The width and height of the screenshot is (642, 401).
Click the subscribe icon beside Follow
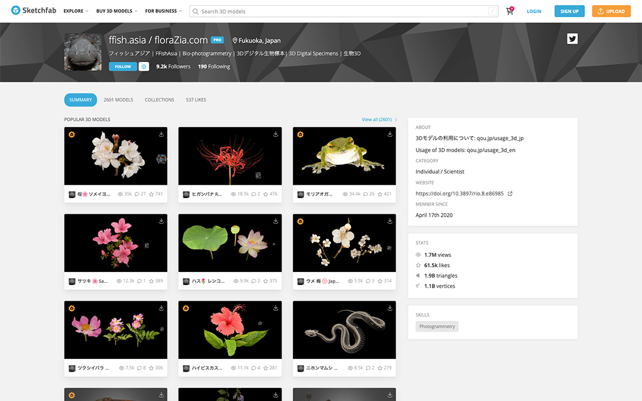(144, 66)
